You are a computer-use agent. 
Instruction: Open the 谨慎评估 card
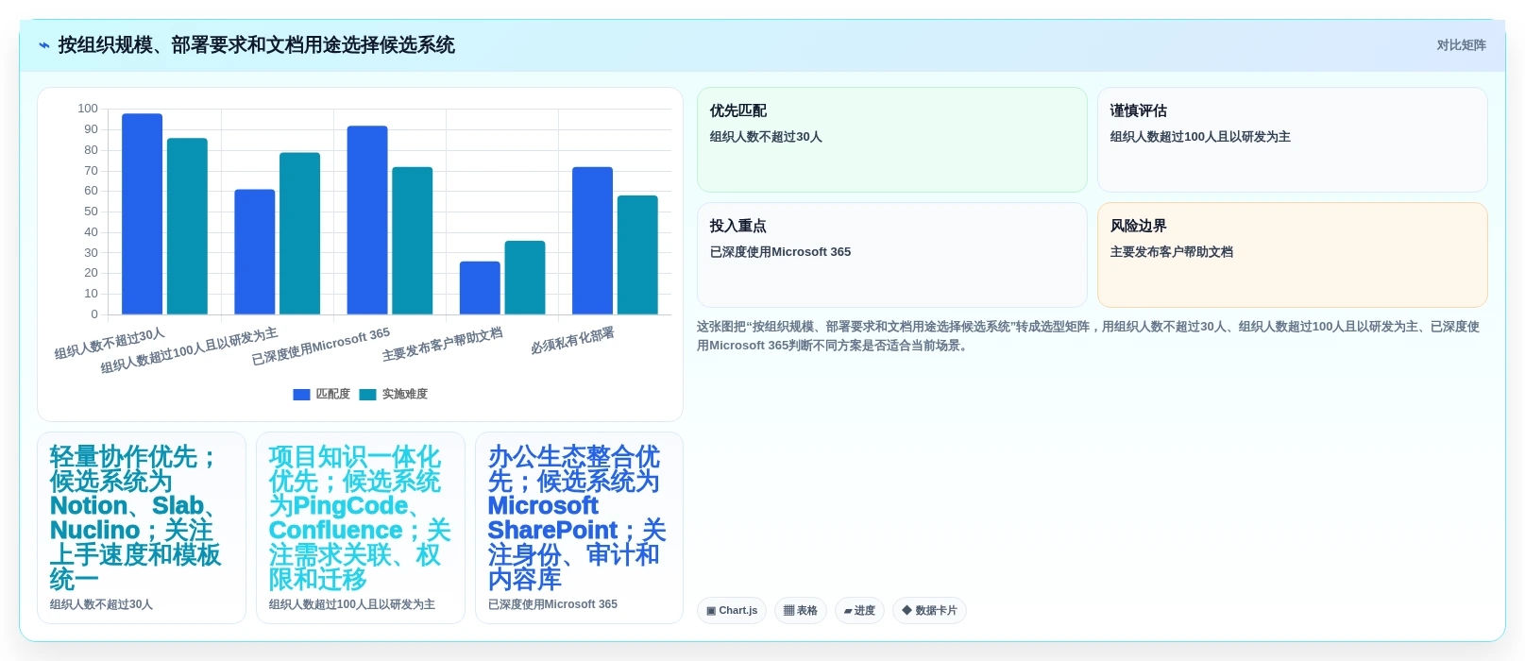[1293, 140]
